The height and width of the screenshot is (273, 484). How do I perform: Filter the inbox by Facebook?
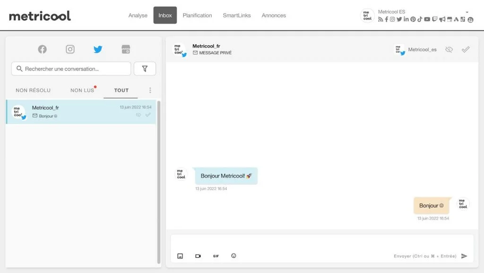(42, 49)
